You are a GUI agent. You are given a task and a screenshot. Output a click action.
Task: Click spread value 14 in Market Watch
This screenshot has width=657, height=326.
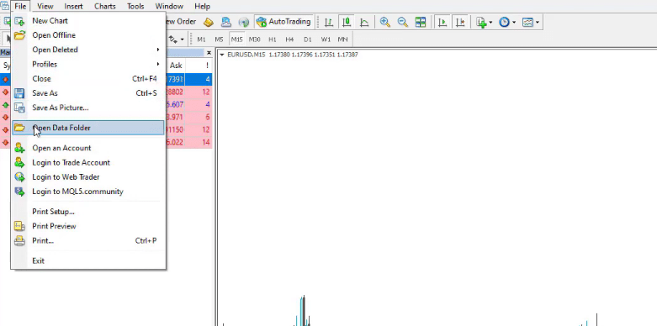click(x=206, y=143)
